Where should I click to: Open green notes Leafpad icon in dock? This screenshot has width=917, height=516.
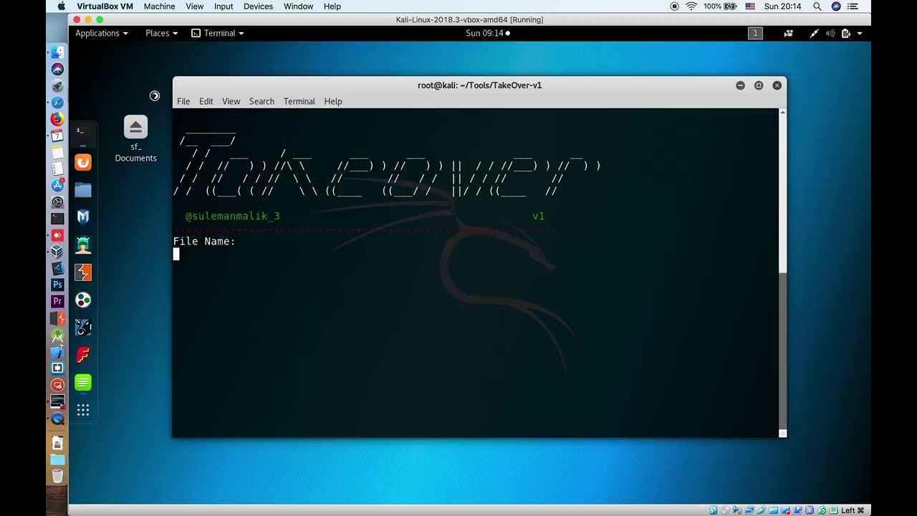coord(83,383)
